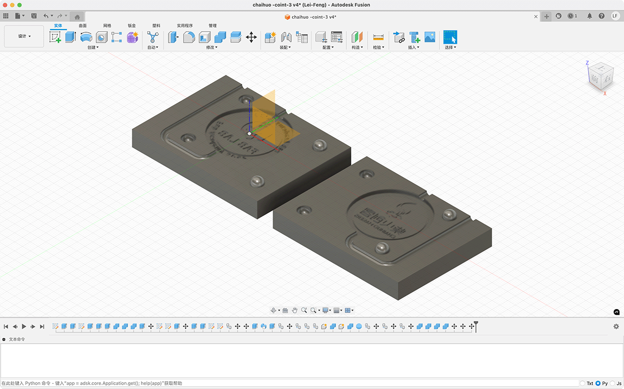This screenshot has height=389, width=624.
Task: Open the 设计 workspace dropdown
Action: [x=24, y=36]
